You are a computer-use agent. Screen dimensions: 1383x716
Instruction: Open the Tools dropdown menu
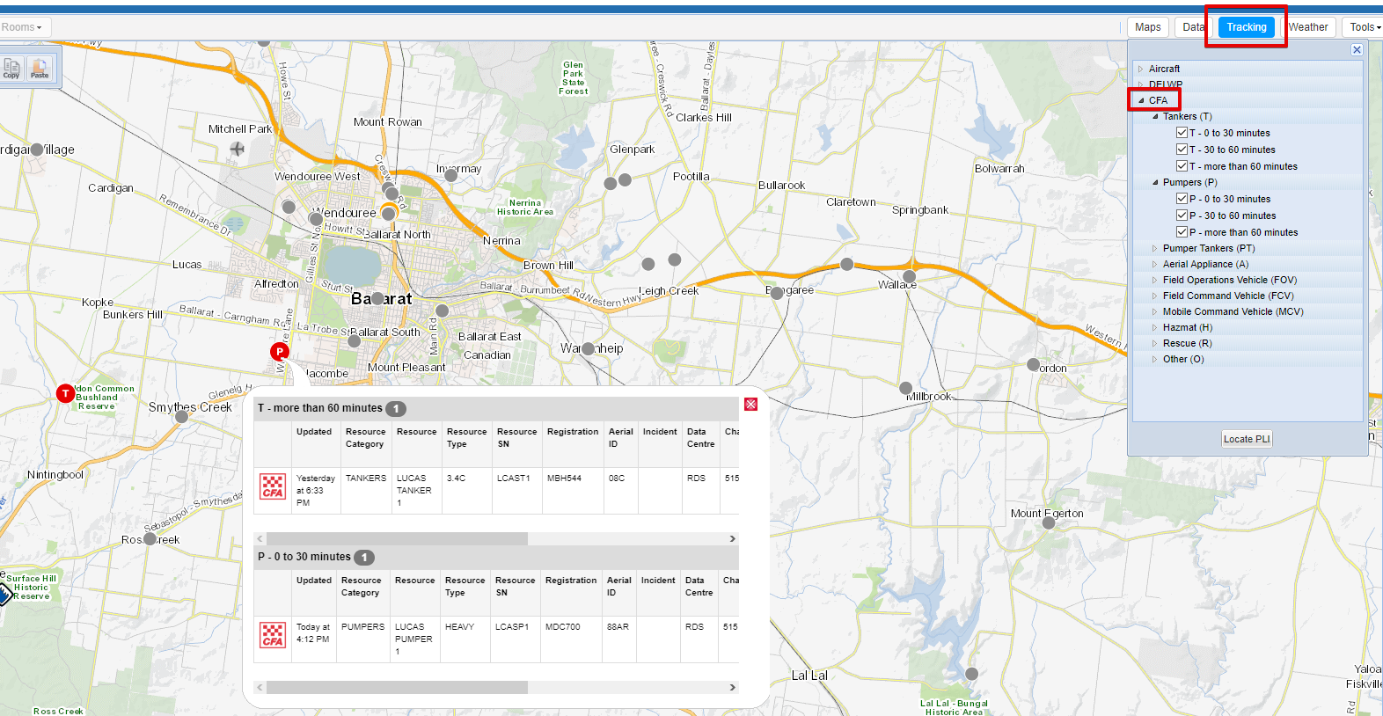tap(1364, 27)
